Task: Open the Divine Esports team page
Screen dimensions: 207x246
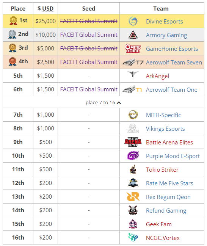Action: [164, 22]
